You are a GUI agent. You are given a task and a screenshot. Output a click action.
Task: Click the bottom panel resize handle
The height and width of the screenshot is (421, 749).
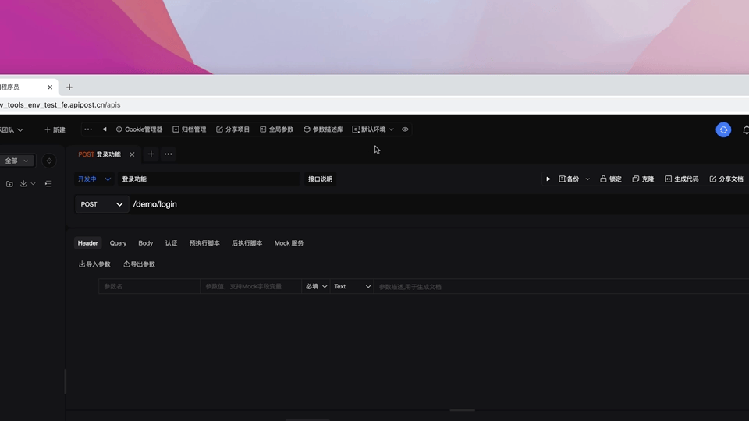click(463, 410)
